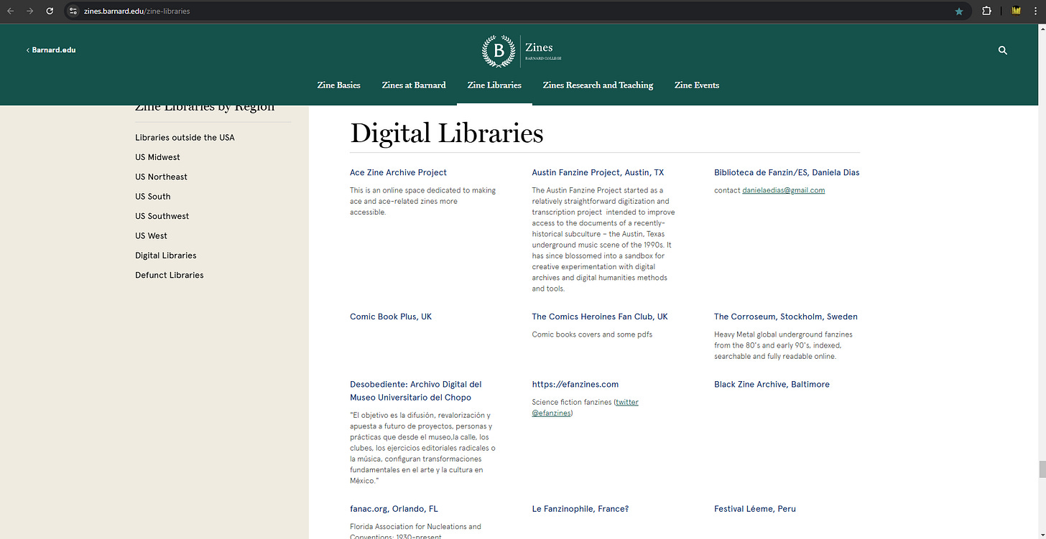Viewport: 1046px width, 539px height.
Task: Select US Northeast in sidebar
Action: pos(161,177)
